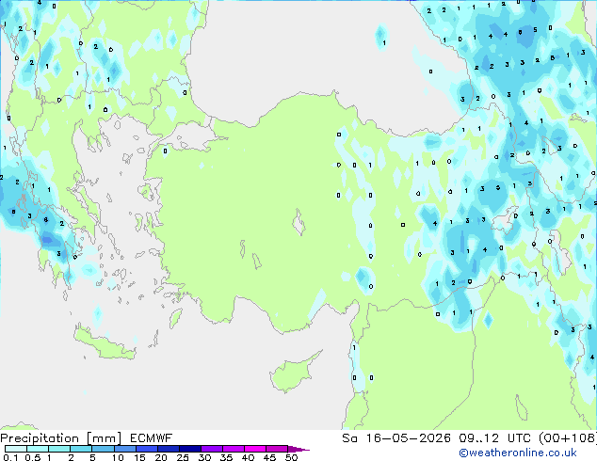Click the ECMWF model label
Screen dimensions: 597x461
pos(152,438)
